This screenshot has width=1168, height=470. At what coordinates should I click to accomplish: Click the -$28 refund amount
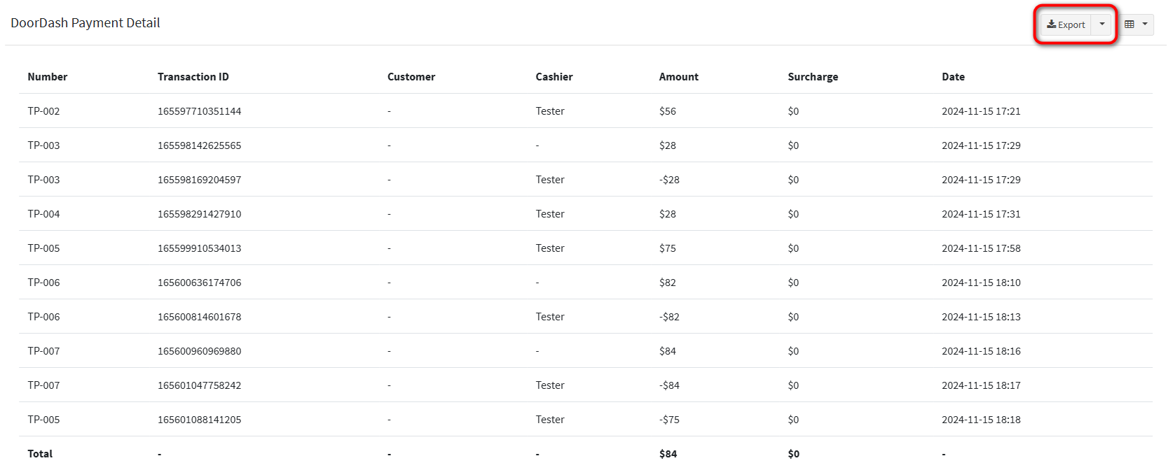(x=669, y=180)
